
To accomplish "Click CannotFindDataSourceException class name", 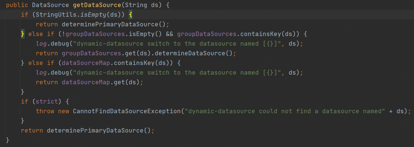I will pyautogui.click(x=126, y=111).
